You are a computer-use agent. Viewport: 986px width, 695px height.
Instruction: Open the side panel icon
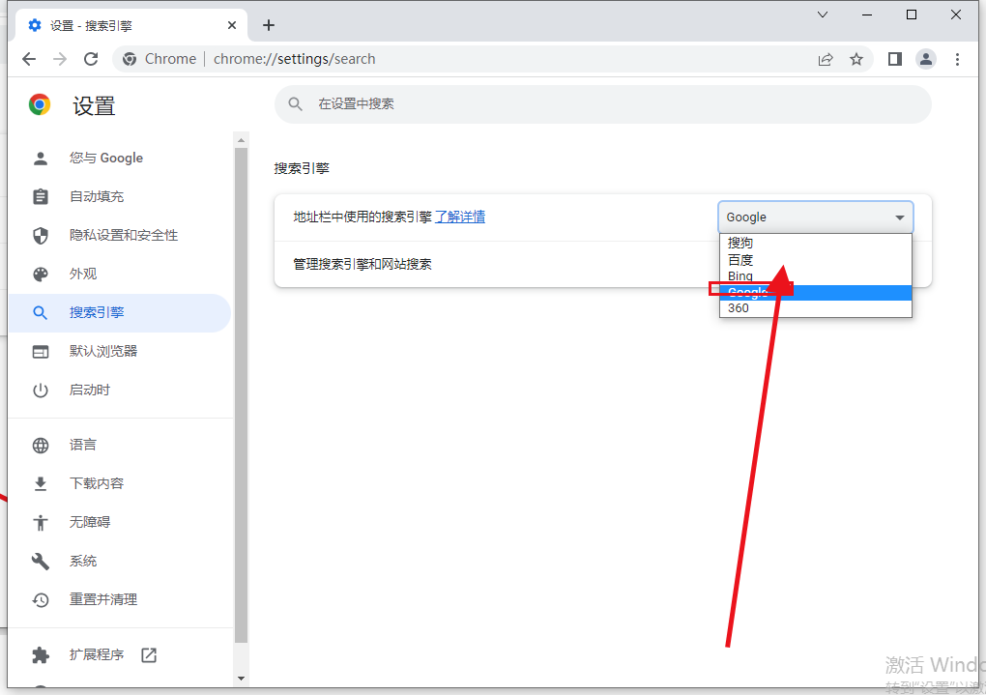click(895, 59)
